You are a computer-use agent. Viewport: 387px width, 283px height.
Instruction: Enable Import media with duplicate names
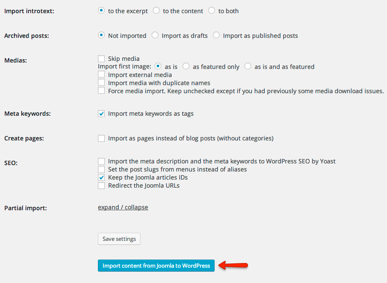tap(101, 83)
